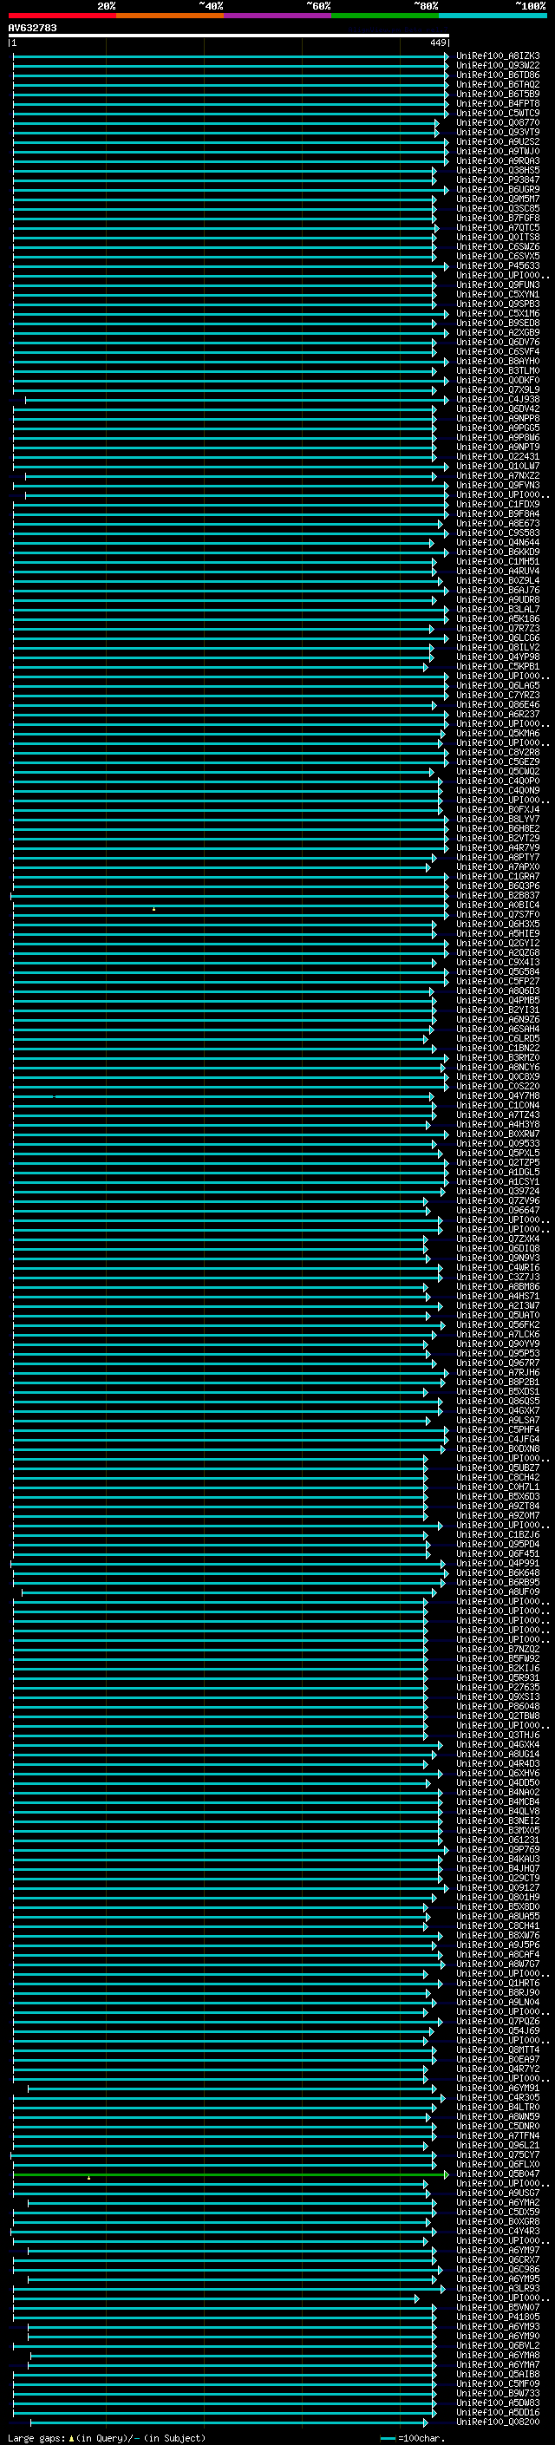The height and width of the screenshot is (2445, 555).
Task: Select hit label UniRef100_C9X4I3
Action: [x=497, y=963]
